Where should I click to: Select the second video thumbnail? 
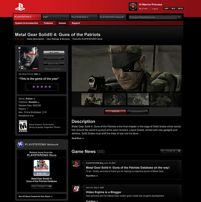(x=115, y=99)
